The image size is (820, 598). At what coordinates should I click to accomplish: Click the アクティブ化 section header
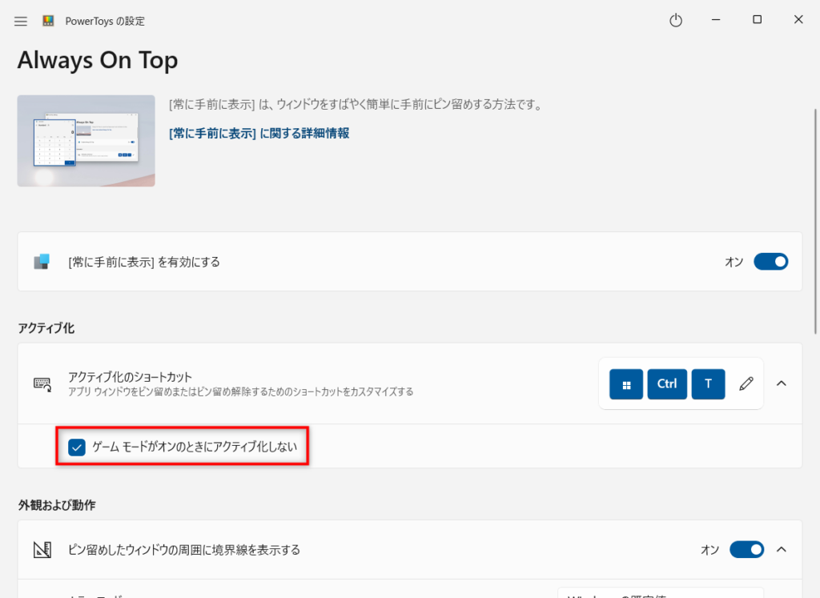point(46,328)
